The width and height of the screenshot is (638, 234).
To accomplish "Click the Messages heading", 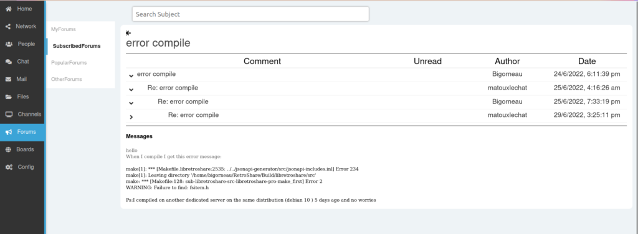I will (139, 136).
